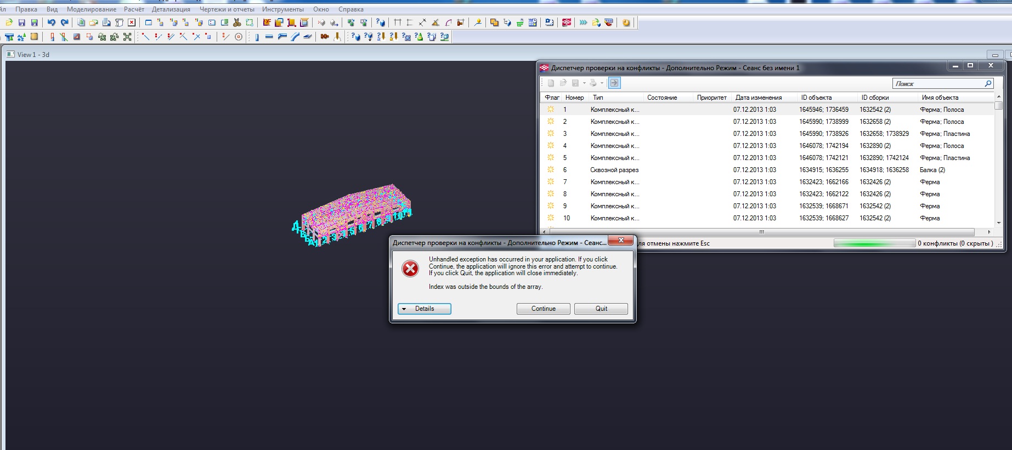This screenshot has width=1012, height=450.
Task: Open the clash check manager toolbar icon
Action: point(567,22)
